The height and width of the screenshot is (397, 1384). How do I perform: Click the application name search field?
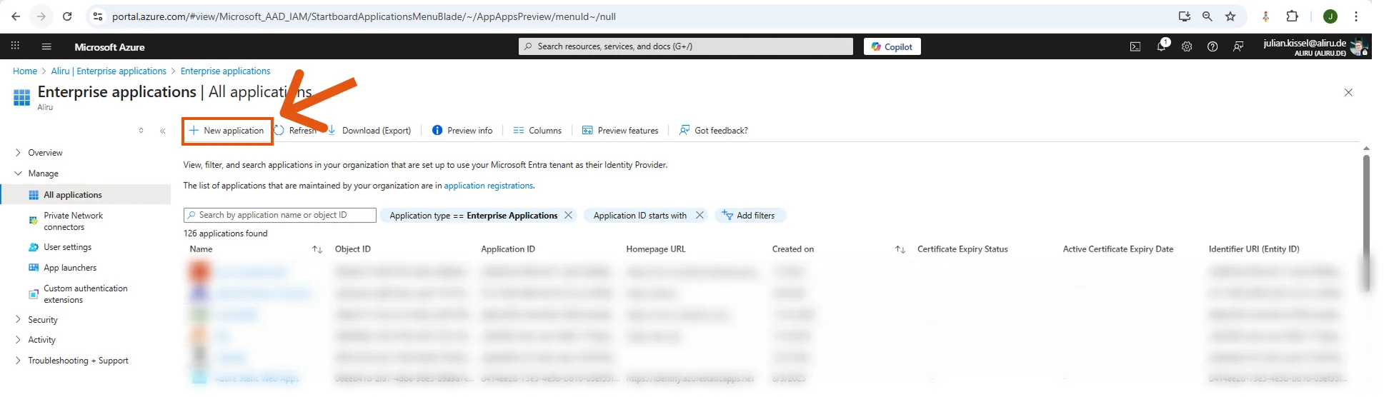(280, 215)
